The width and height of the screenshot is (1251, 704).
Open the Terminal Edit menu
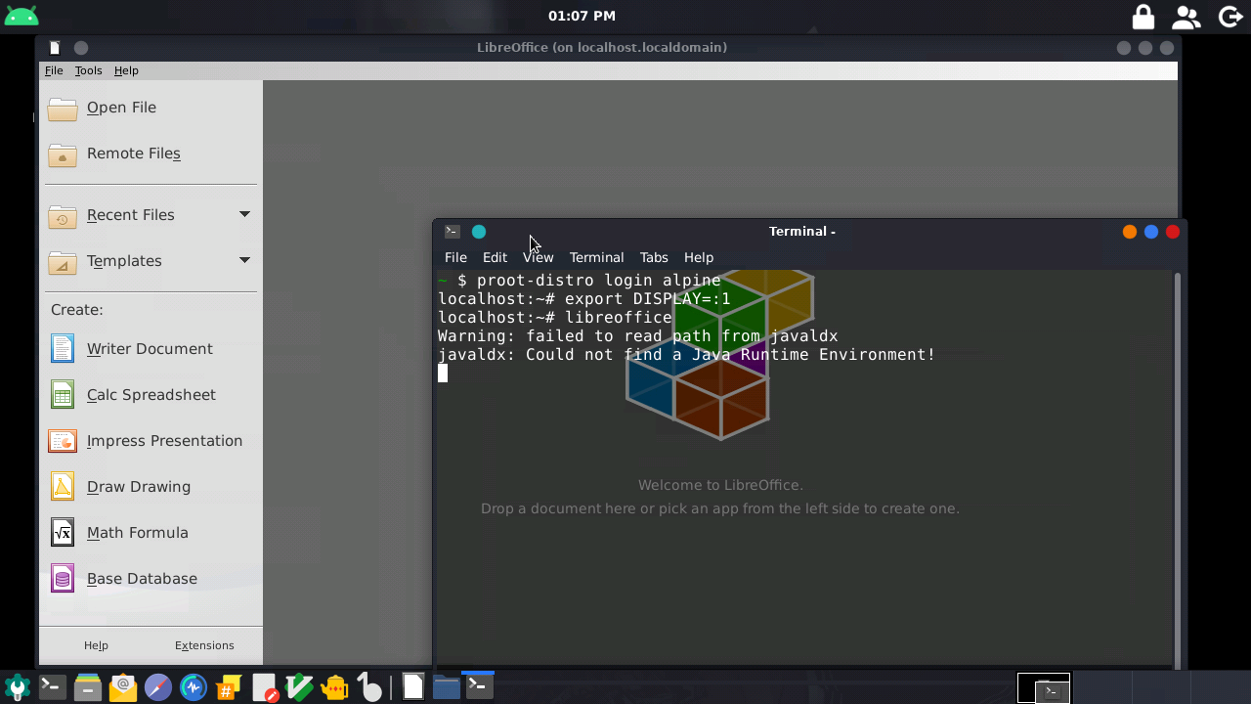(495, 257)
